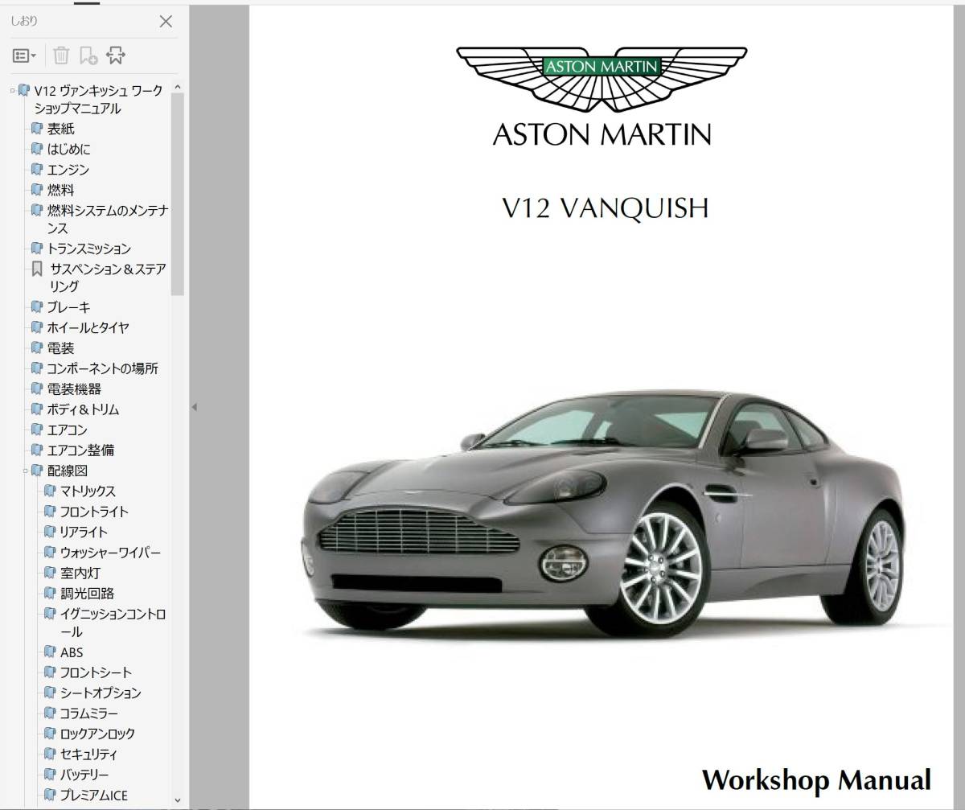Click the bookmark panel scroll down arrow

point(178,801)
